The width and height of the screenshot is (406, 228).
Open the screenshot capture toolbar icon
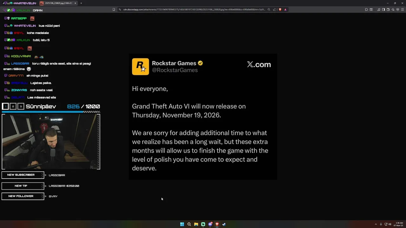[371, 9]
